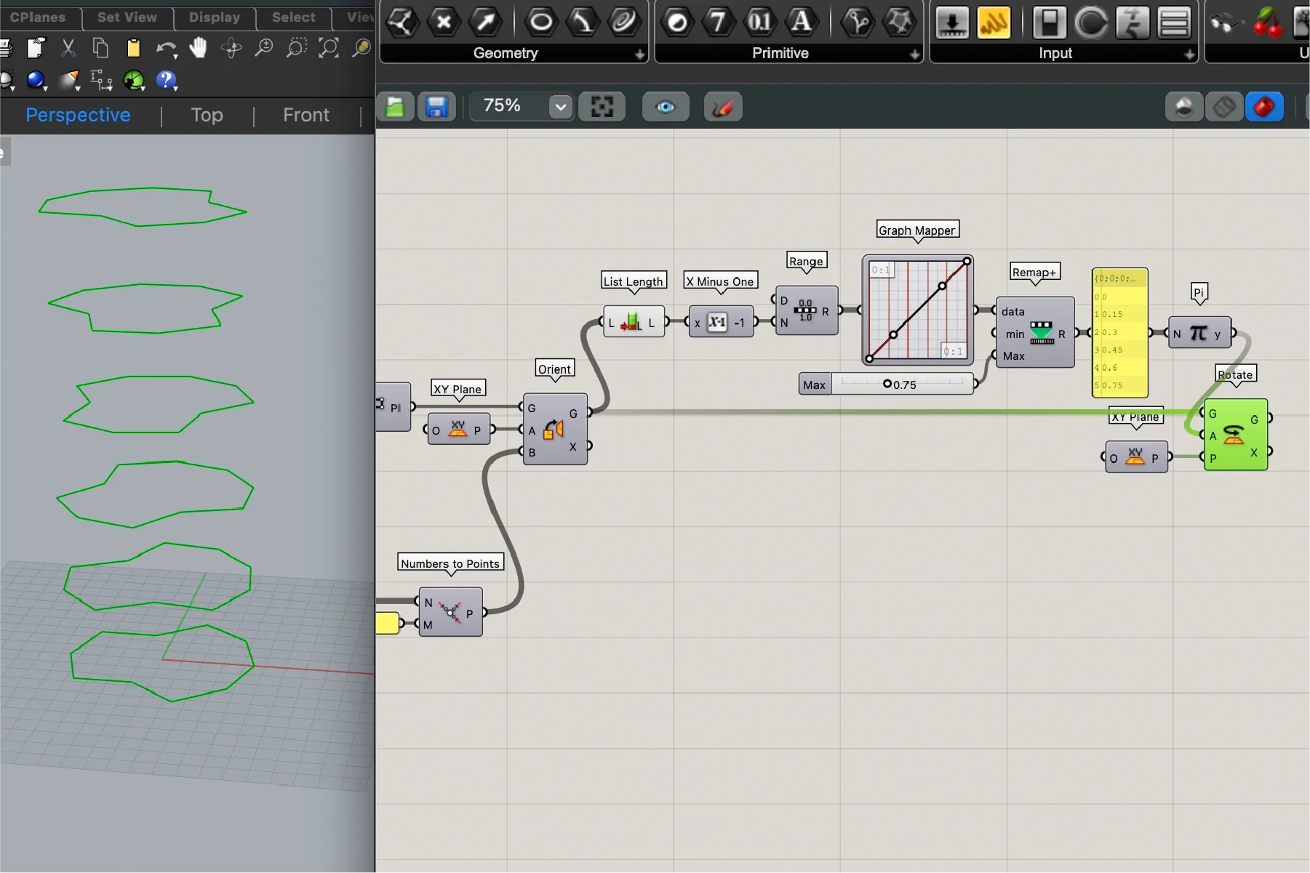Screen dimensions: 1310x873
Task: Select the Rhino Pan hand tool
Action: point(198,49)
